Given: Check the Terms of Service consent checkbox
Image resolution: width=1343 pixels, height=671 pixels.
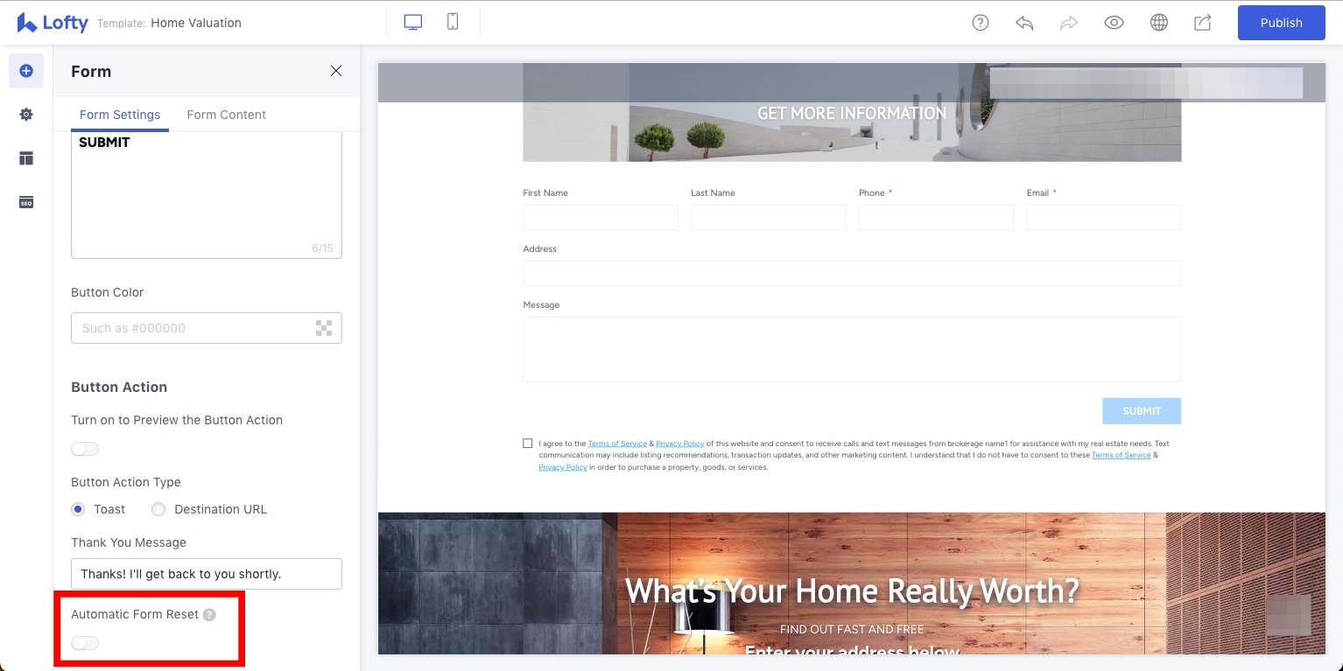Looking at the screenshot, I should point(528,444).
